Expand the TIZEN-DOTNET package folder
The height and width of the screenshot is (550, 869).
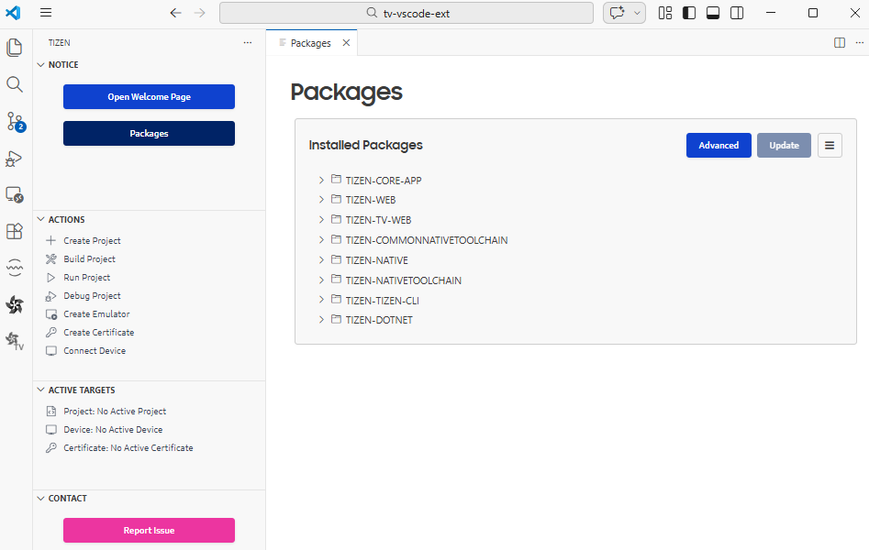(321, 319)
